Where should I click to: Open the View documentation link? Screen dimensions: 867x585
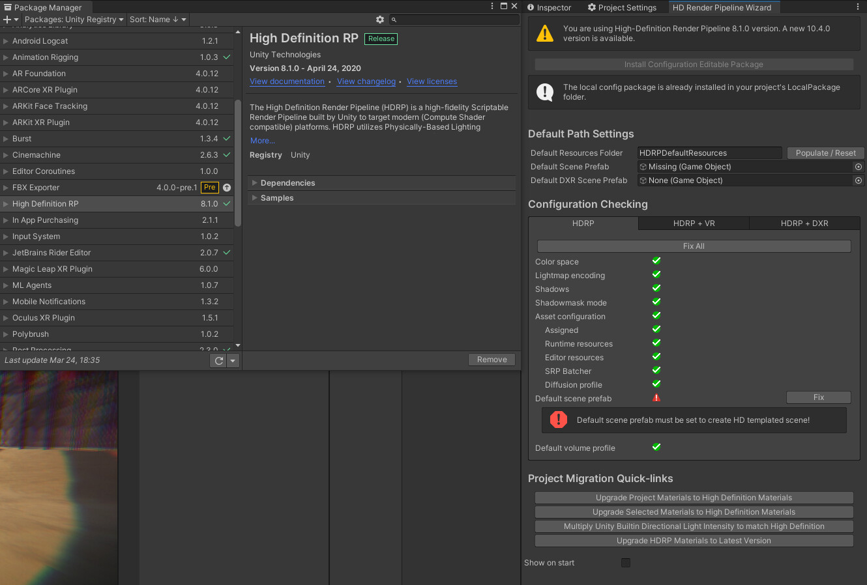click(x=287, y=81)
